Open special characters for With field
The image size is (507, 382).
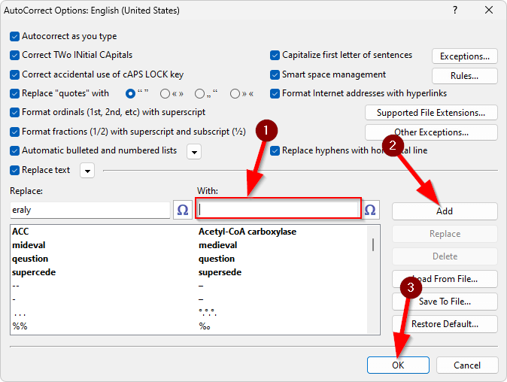point(370,210)
